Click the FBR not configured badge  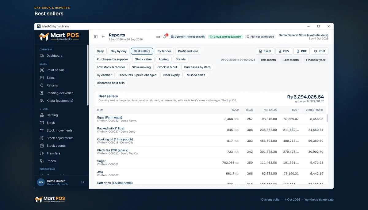tap(260, 37)
